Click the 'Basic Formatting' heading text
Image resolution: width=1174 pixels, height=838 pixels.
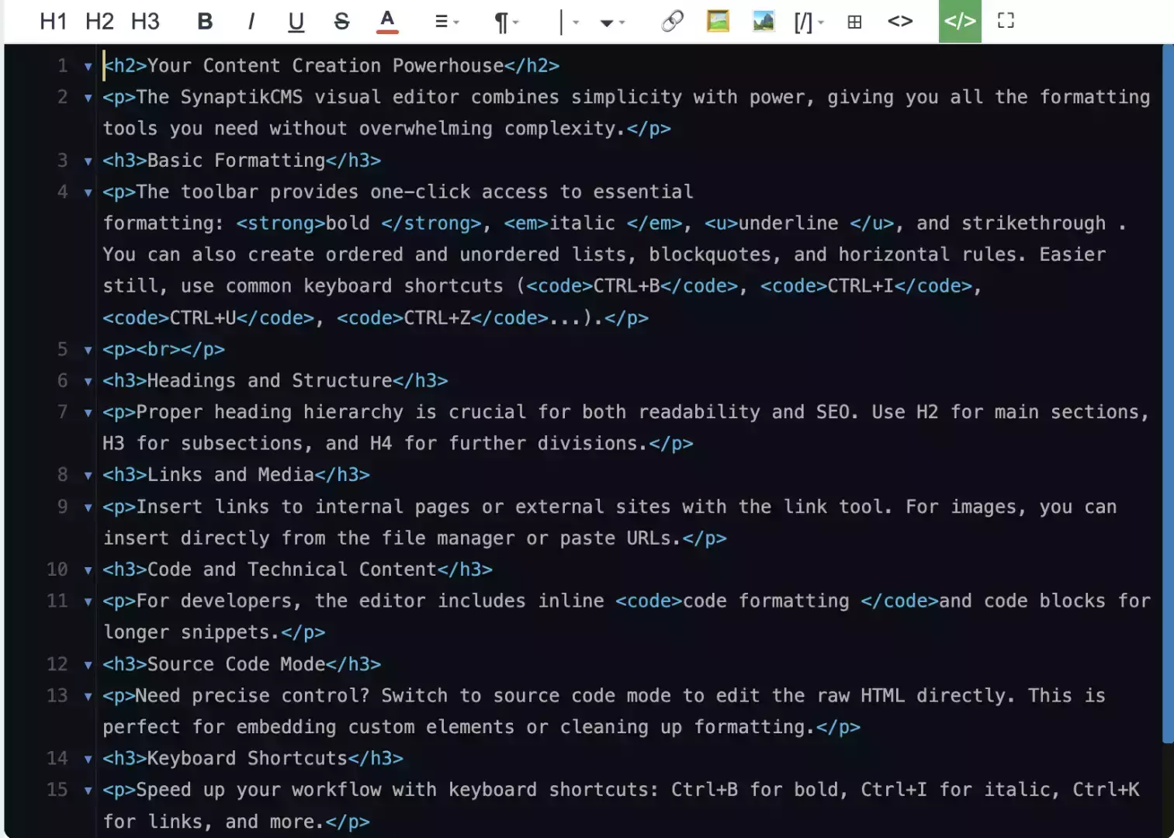click(237, 160)
